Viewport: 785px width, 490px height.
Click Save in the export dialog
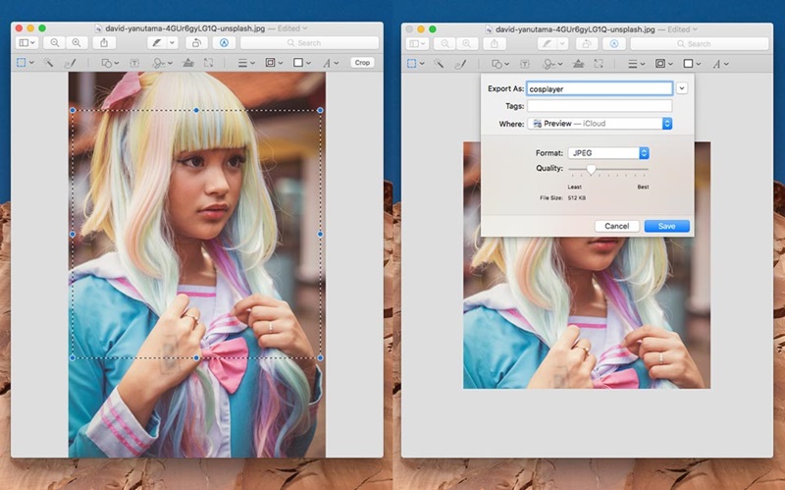pos(666,226)
